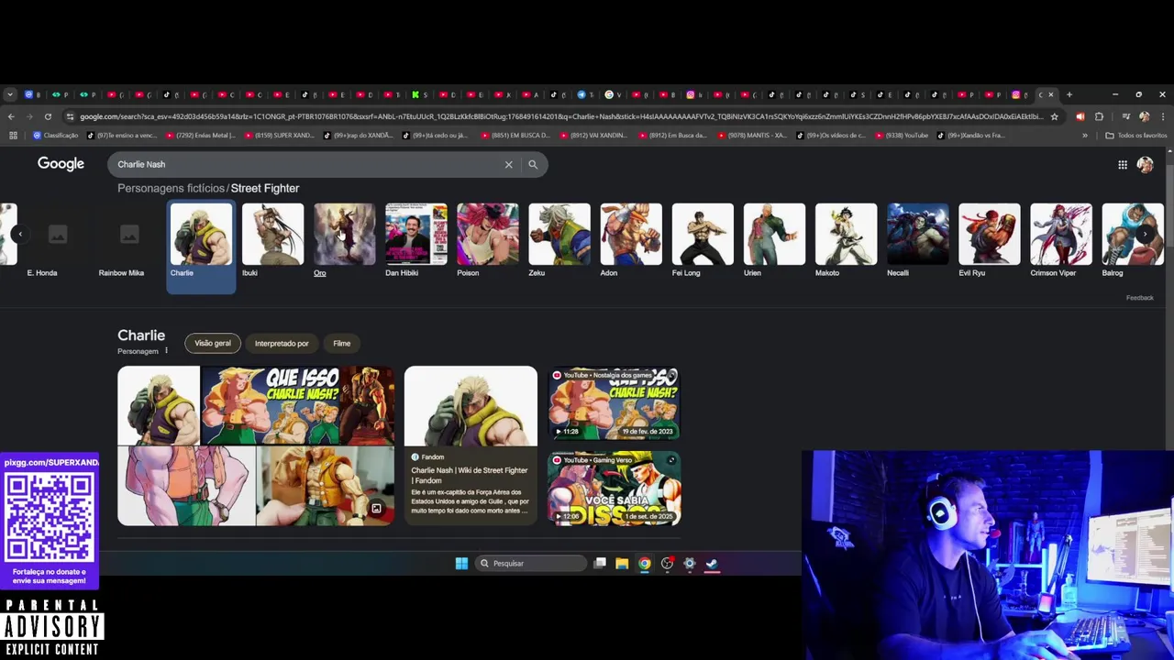Screen dimensions: 1174x660
Task: Select the Rainbow Mika character card
Action: [x=129, y=240]
